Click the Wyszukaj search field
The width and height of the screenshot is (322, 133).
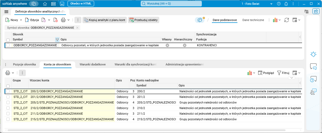(172, 4)
